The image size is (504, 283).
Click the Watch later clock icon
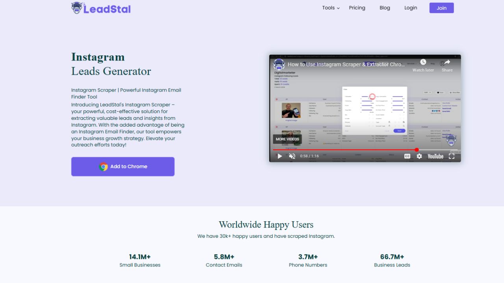pyautogui.click(x=423, y=62)
